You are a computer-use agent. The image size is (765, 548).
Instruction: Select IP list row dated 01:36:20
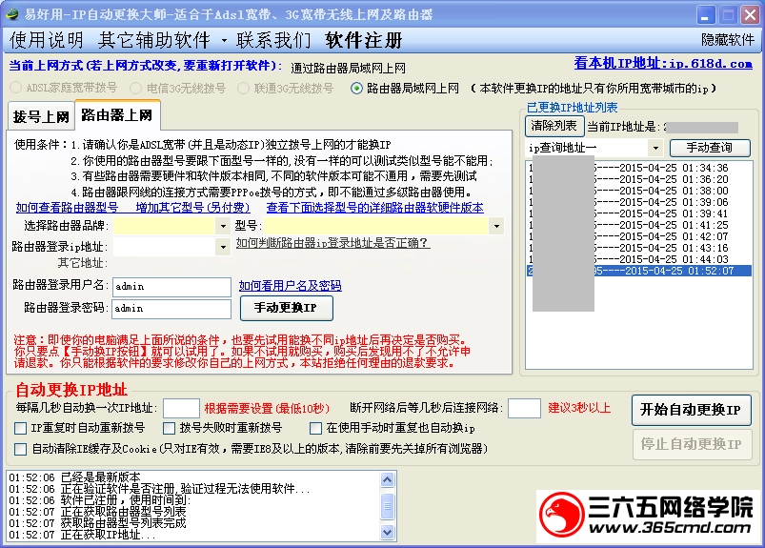point(638,179)
